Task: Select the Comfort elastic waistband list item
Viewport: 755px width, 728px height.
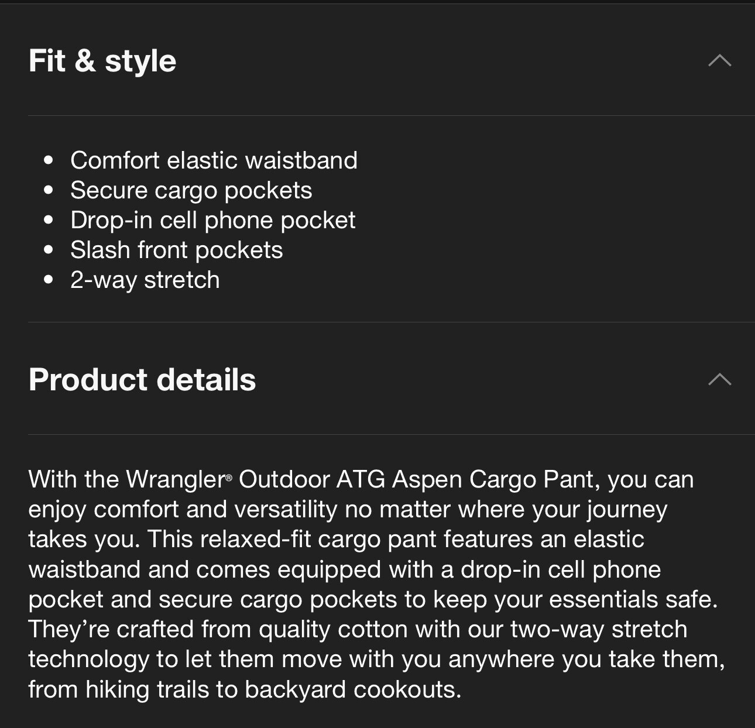Action: [214, 160]
